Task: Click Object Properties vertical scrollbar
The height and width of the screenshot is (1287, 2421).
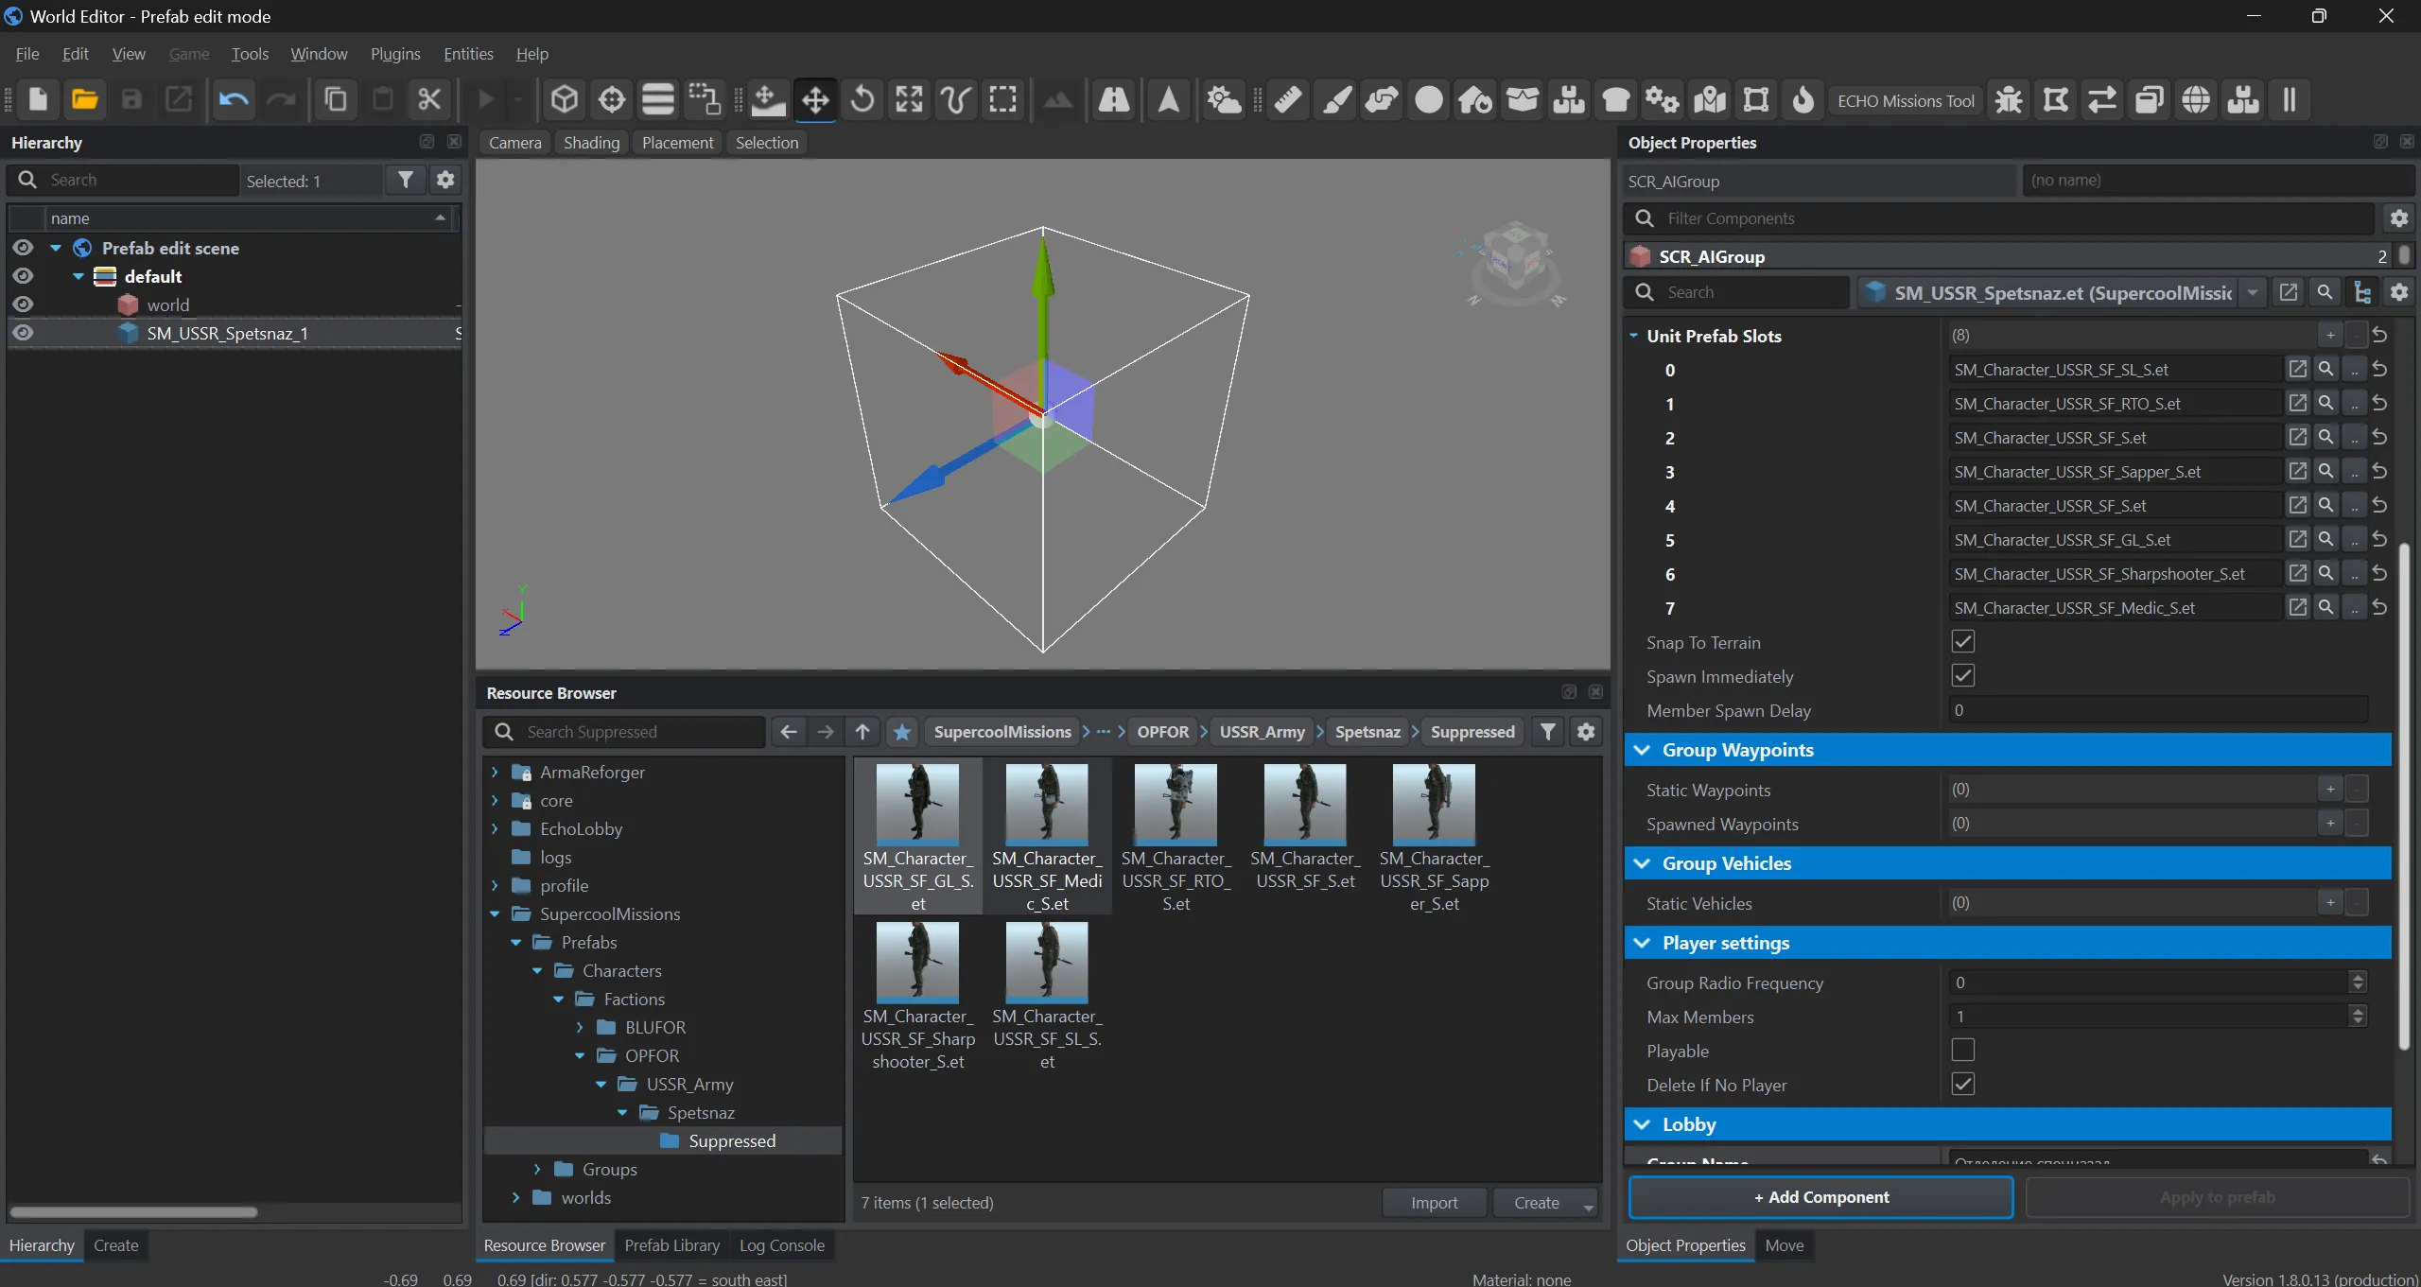Action: [2405, 794]
